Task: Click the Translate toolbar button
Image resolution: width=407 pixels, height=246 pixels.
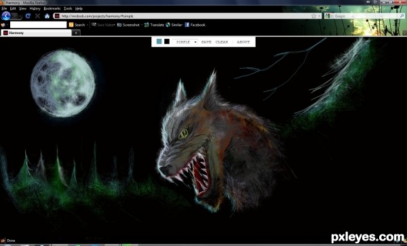Action: click(x=154, y=24)
